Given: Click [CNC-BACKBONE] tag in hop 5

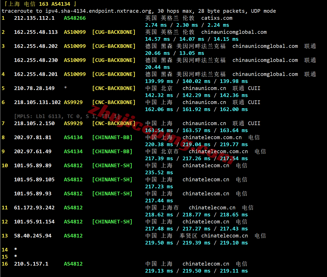Looking at the screenshot, I should tap(114, 88).
